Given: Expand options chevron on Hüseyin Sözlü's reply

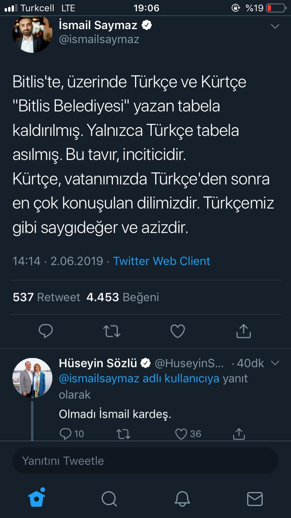Looking at the screenshot, I should tap(275, 363).
